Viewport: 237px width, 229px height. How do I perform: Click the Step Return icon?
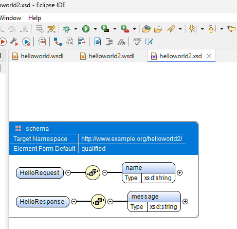pos(24,29)
